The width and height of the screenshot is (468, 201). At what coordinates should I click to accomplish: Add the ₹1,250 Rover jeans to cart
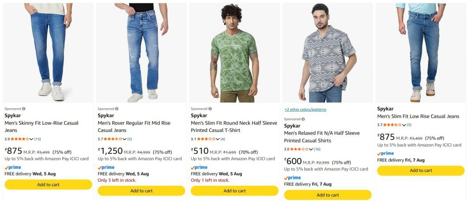pos(141,191)
